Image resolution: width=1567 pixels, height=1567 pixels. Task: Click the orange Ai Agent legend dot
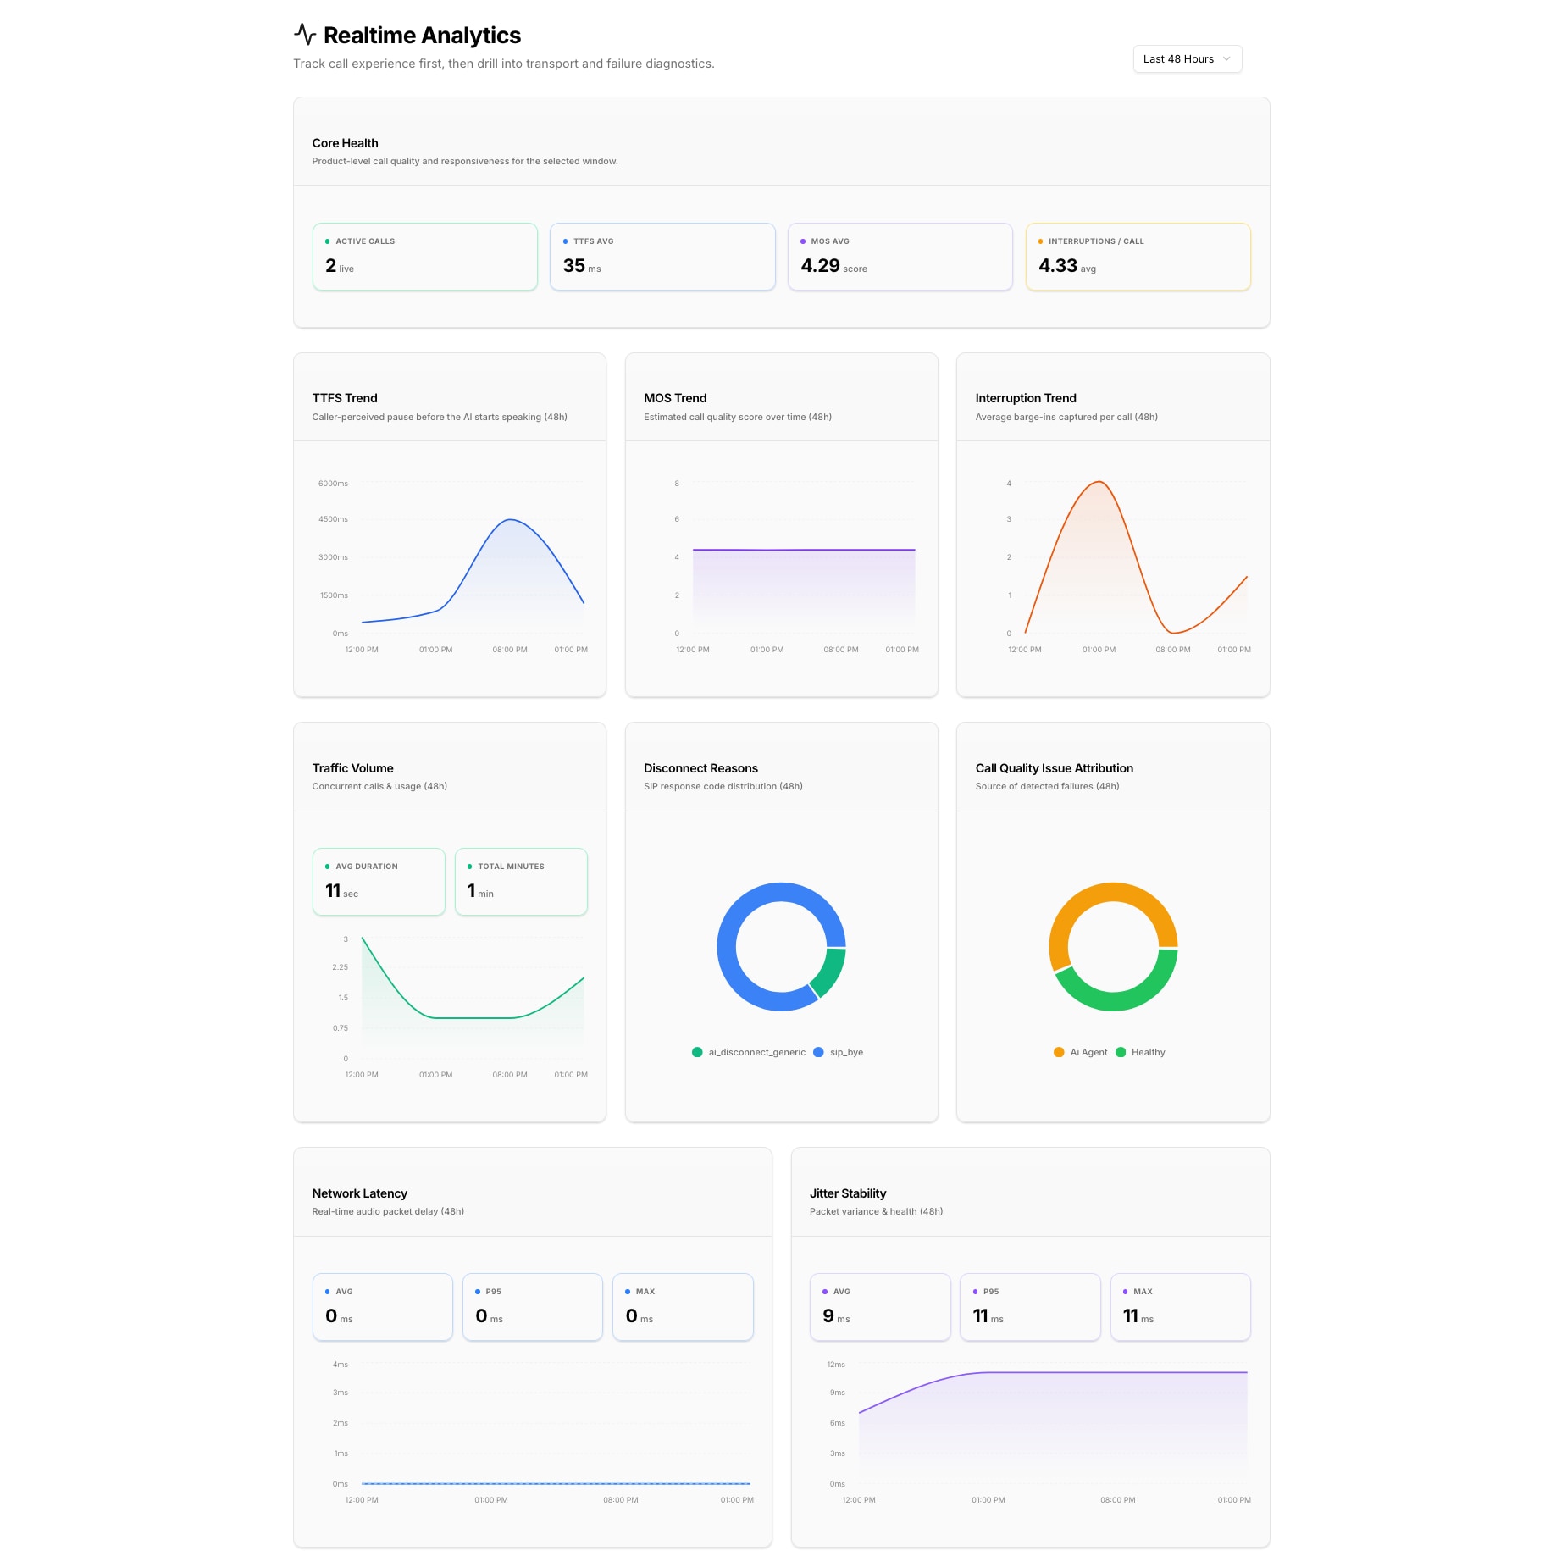(x=1059, y=1052)
